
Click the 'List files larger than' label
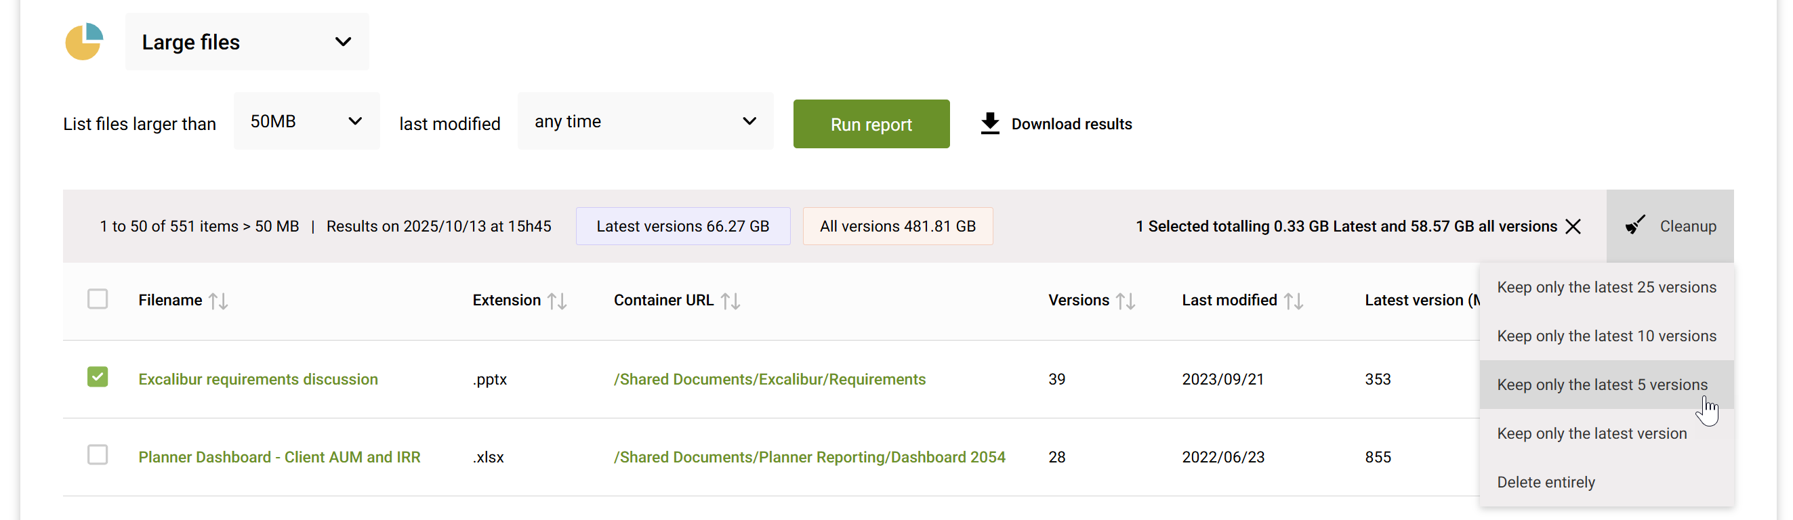[139, 125]
